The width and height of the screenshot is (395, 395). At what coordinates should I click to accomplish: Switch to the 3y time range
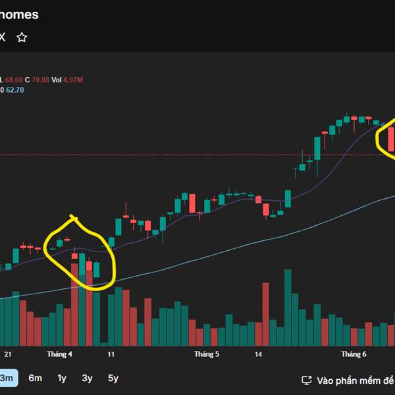[87, 378]
